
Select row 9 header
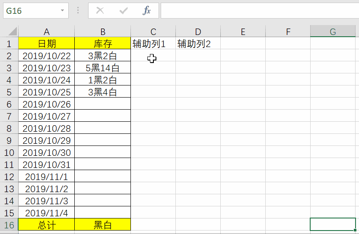pos(9,140)
